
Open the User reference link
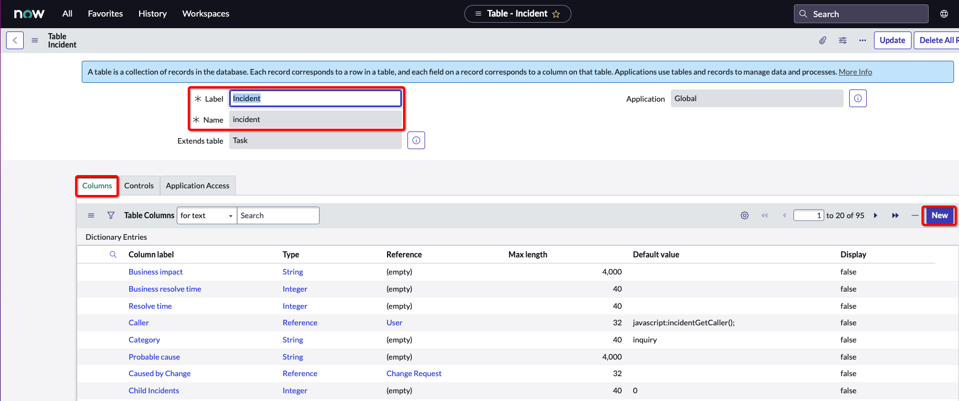(x=394, y=323)
